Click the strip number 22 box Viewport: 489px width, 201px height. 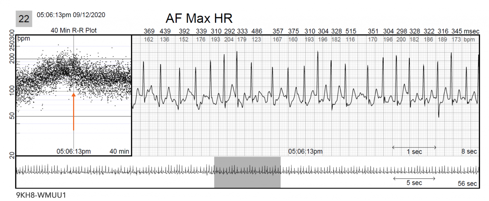[24, 19]
